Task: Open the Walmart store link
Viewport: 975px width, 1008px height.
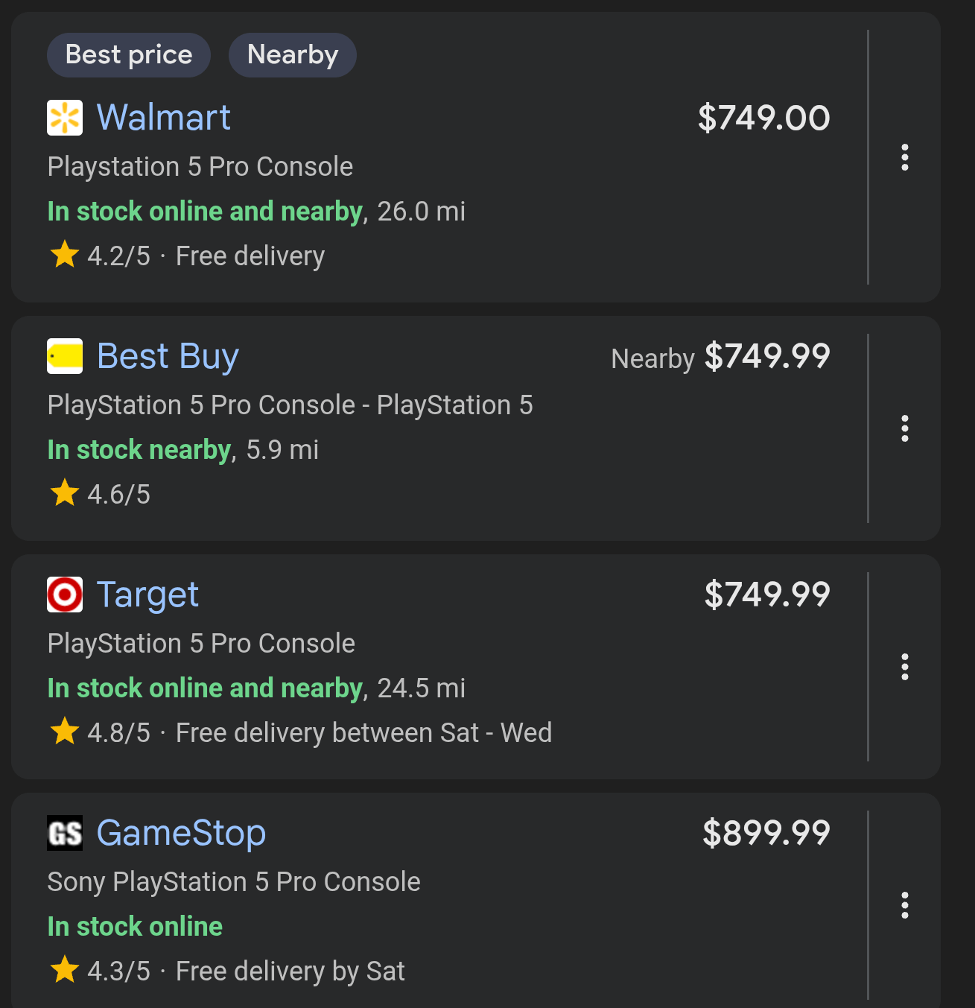Action: tap(164, 118)
